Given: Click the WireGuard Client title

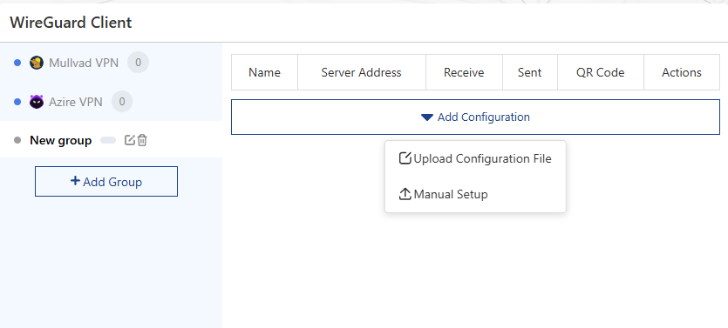Looking at the screenshot, I should 71,23.
